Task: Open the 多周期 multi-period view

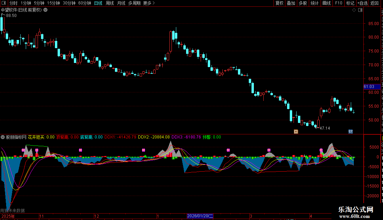Action: pyautogui.click(x=134, y=3)
